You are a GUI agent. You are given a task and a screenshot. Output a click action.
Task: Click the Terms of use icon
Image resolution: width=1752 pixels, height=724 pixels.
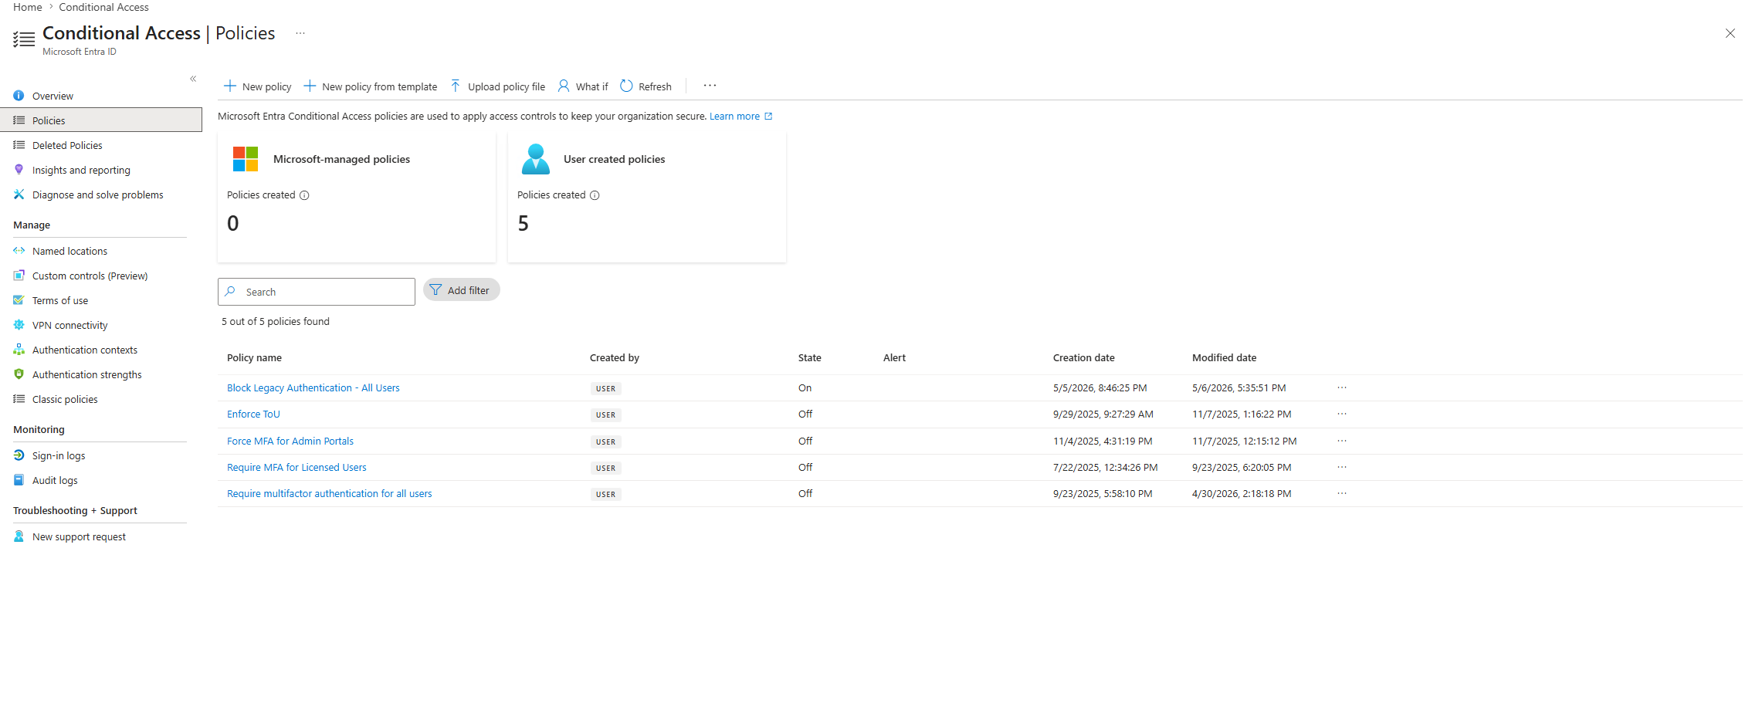point(19,300)
